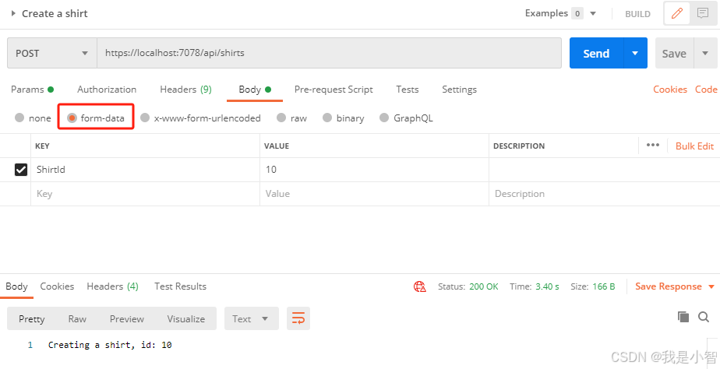720x369 pixels.
Task: Uncheck the ShirtId row checkbox
Action: coord(21,170)
